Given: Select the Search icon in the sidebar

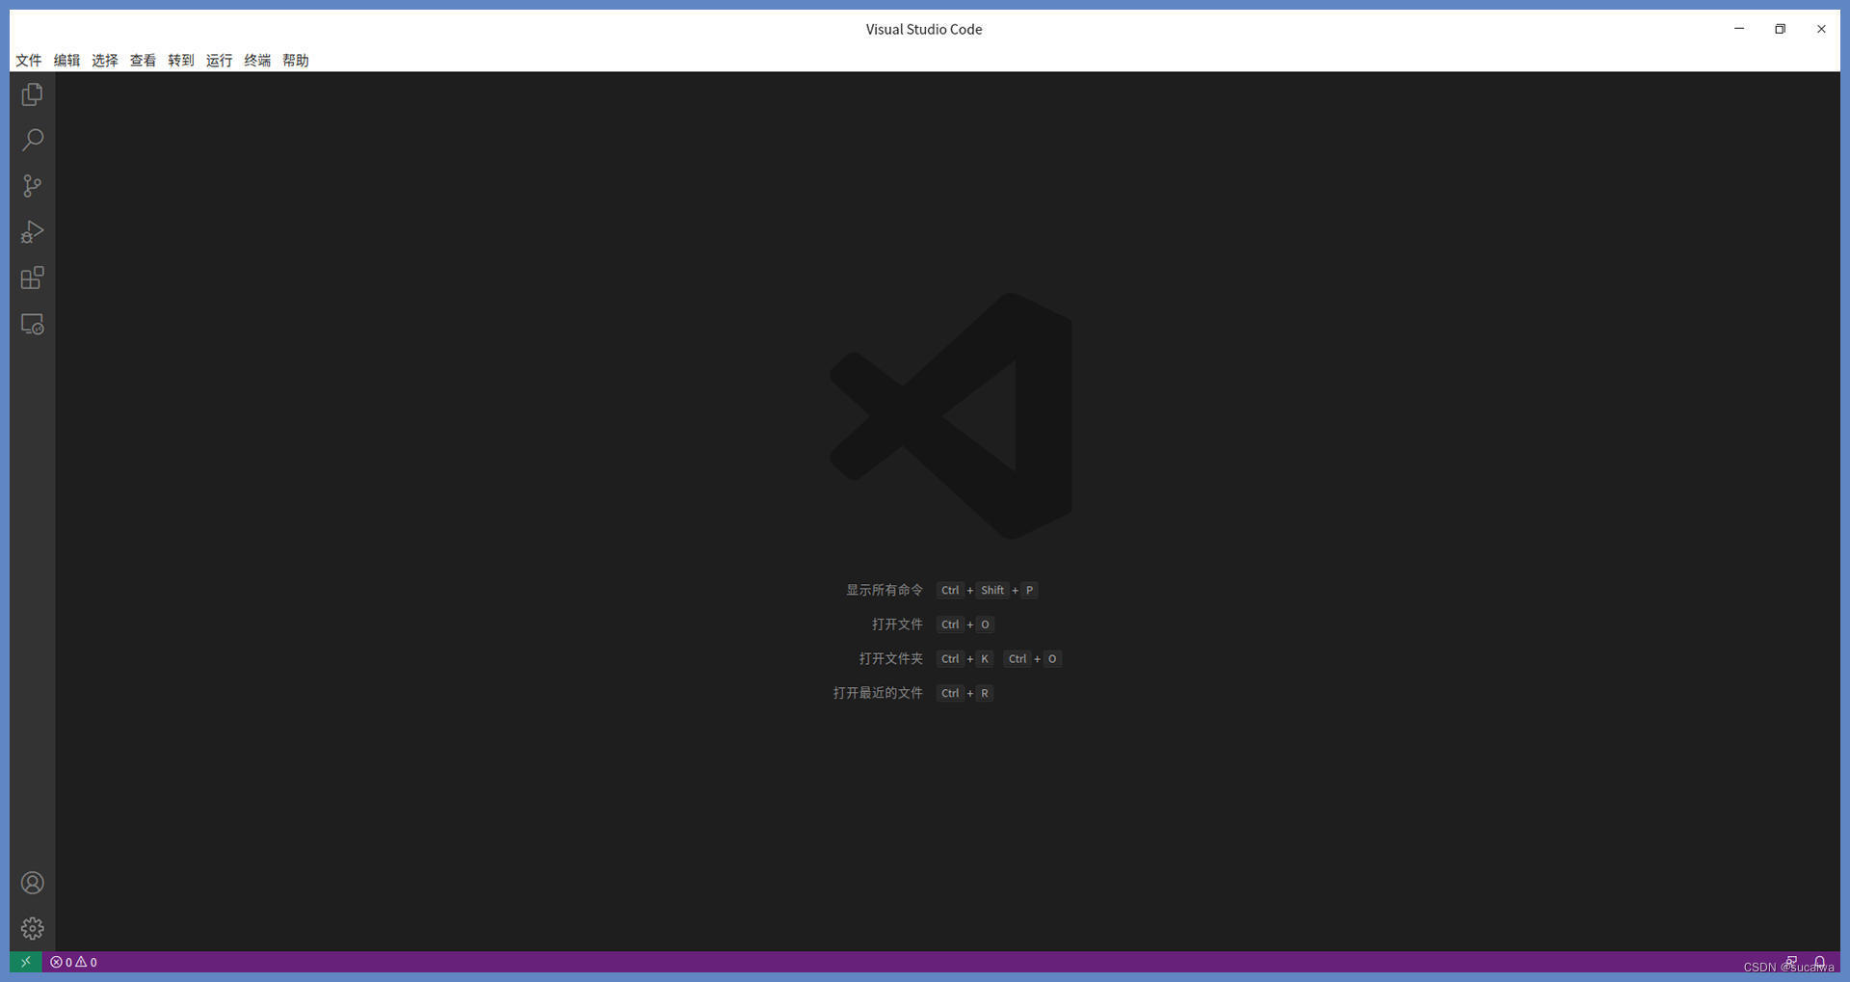Looking at the screenshot, I should coord(32,140).
